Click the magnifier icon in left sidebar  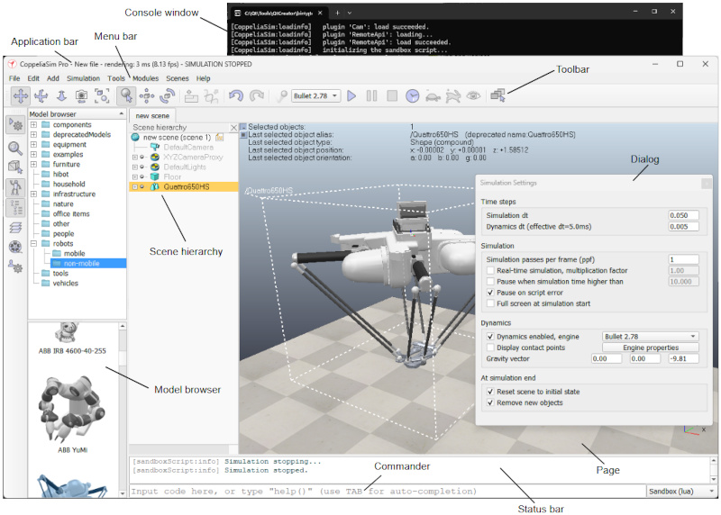pos(15,149)
